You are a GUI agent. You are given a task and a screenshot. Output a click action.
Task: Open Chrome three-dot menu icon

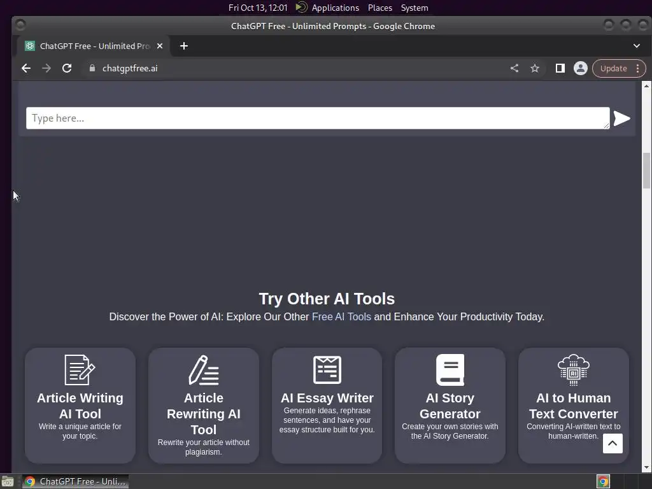638,68
